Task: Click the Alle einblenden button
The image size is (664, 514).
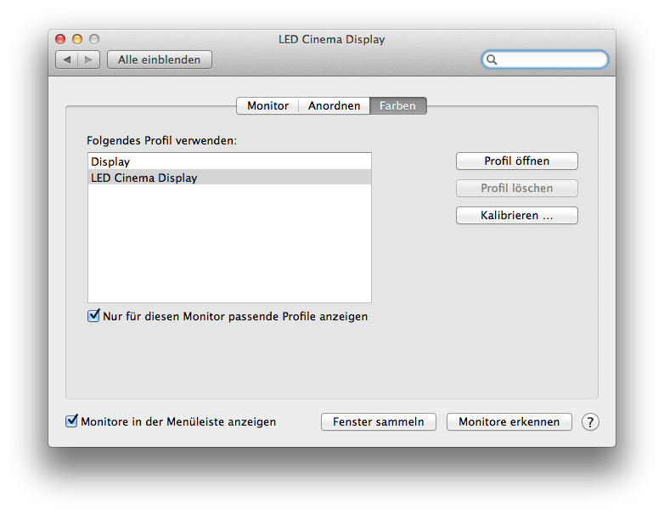Action: [x=160, y=59]
